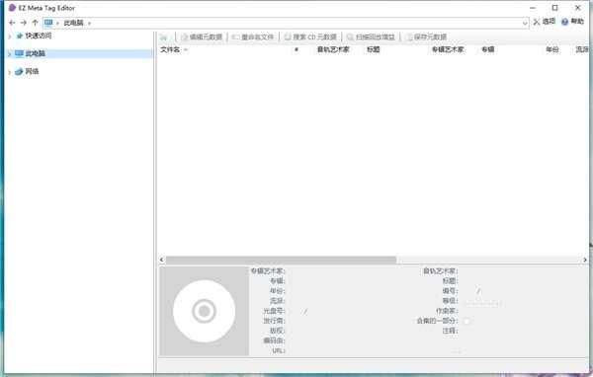Viewport: 593px width, 377px height.
Task: Open the 帮助 (help) menu
Action: click(x=573, y=22)
